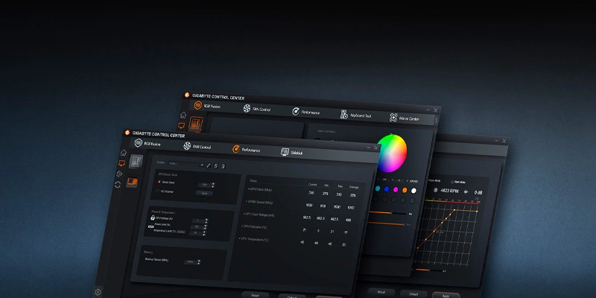Toggle GPU Voltage lock icon
This screenshot has width=596, height=298.
(x=153, y=218)
